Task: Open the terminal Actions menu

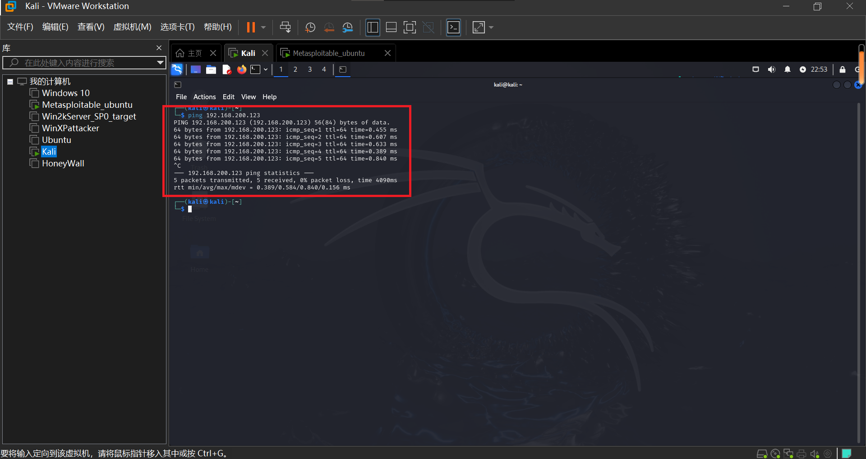Action: [205, 97]
